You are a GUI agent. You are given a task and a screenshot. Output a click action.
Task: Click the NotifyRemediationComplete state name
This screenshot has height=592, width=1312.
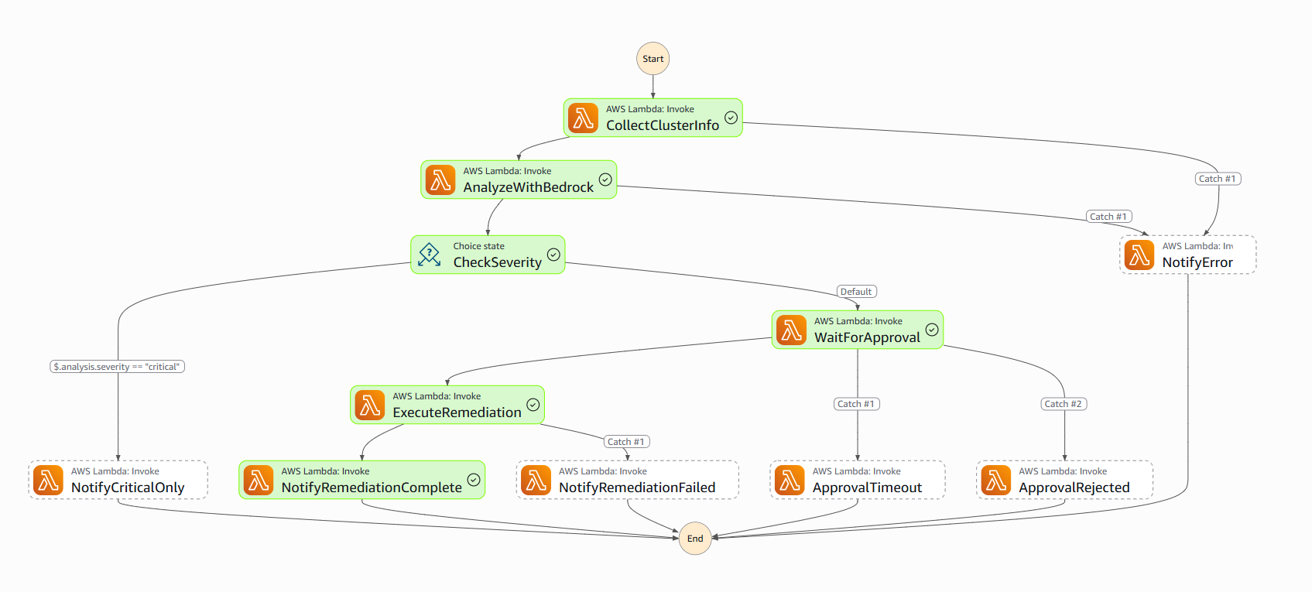click(372, 488)
